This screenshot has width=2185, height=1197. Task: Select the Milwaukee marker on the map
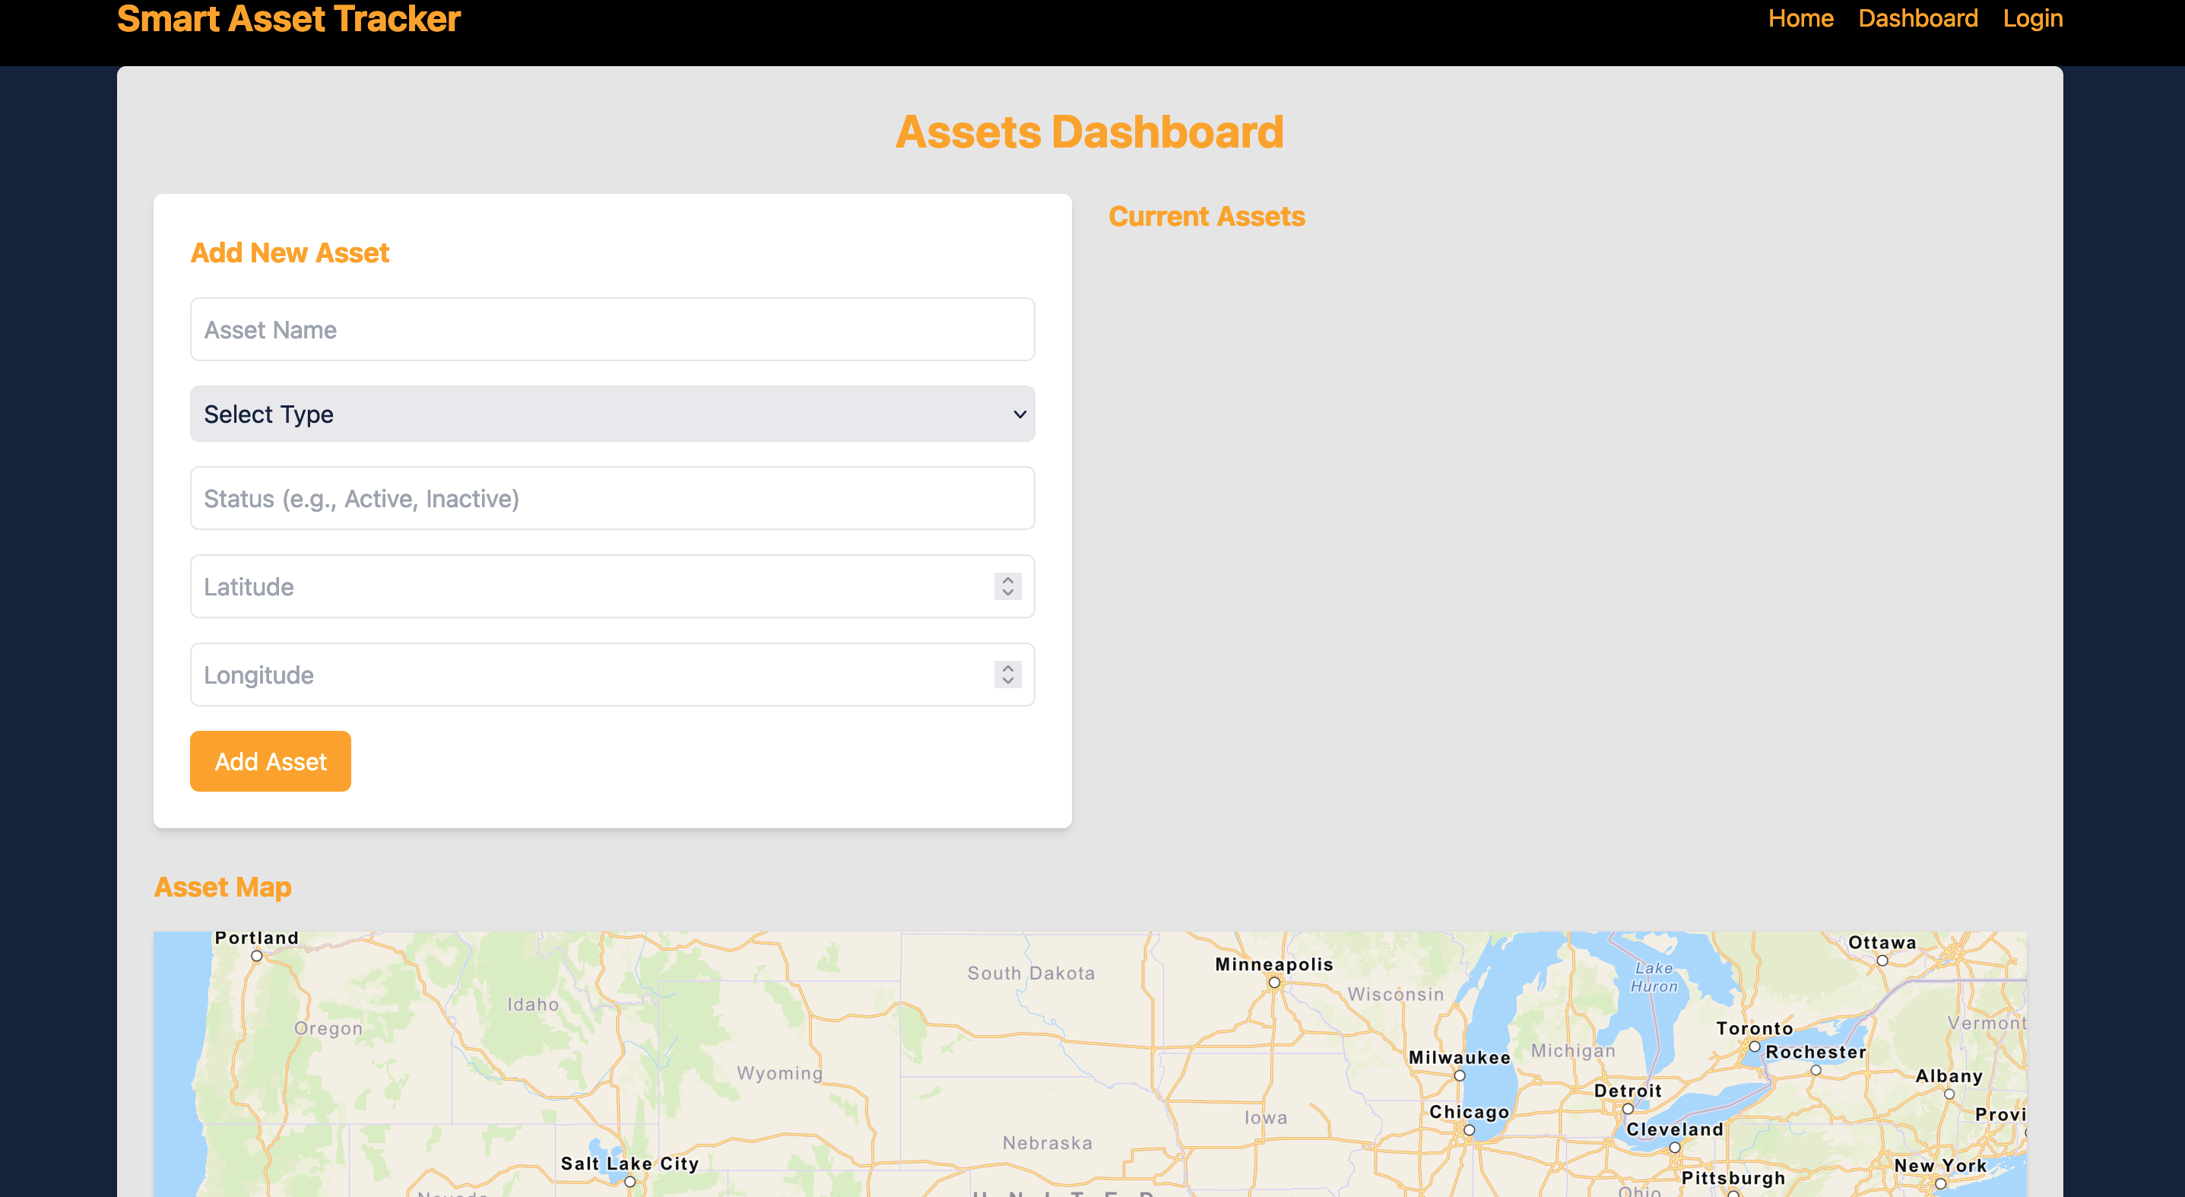(x=1459, y=1075)
